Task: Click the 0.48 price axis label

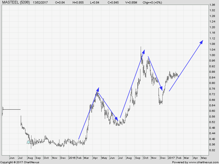Action: (212, 128)
